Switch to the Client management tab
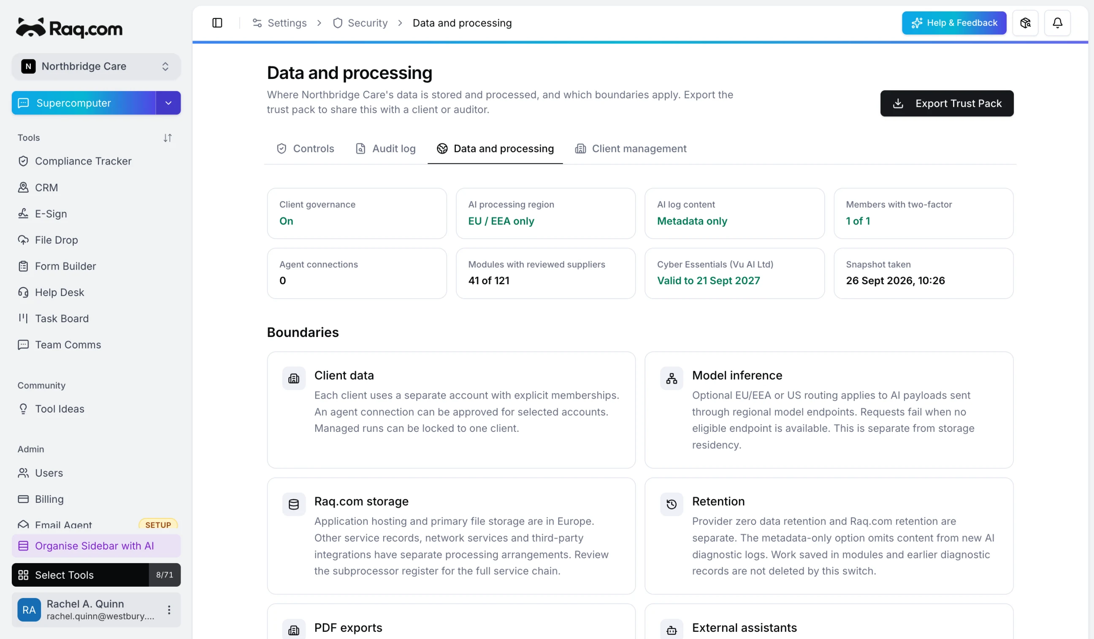 tap(631, 148)
